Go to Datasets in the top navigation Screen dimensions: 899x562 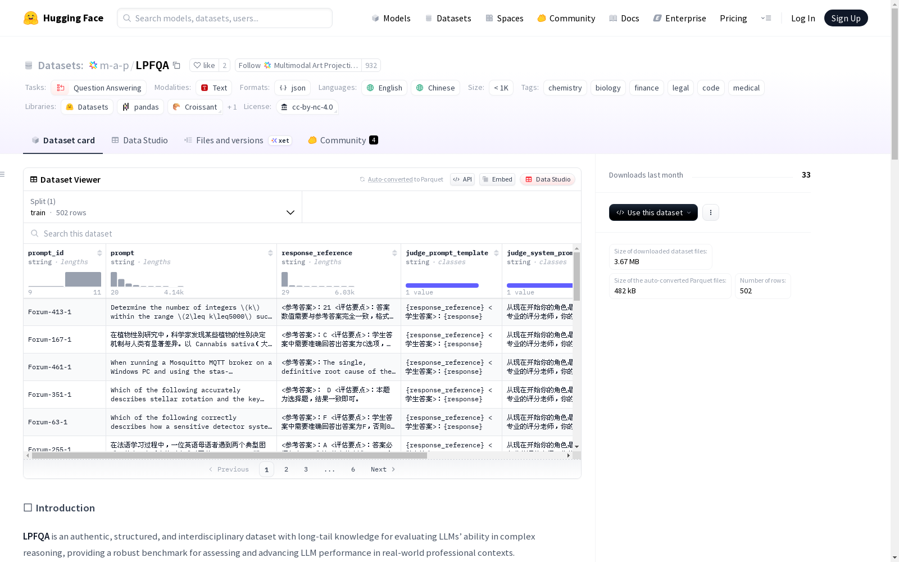(x=448, y=18)
